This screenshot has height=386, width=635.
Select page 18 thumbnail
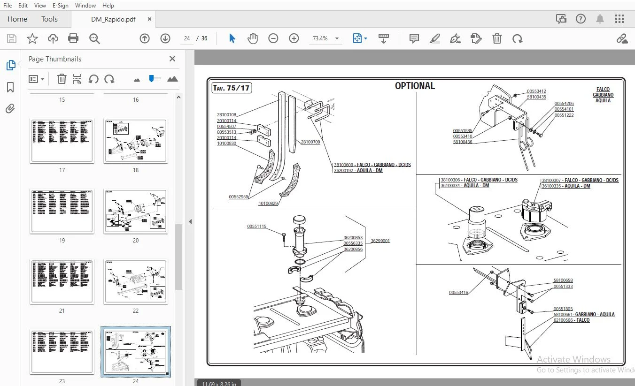pos(136,141)
